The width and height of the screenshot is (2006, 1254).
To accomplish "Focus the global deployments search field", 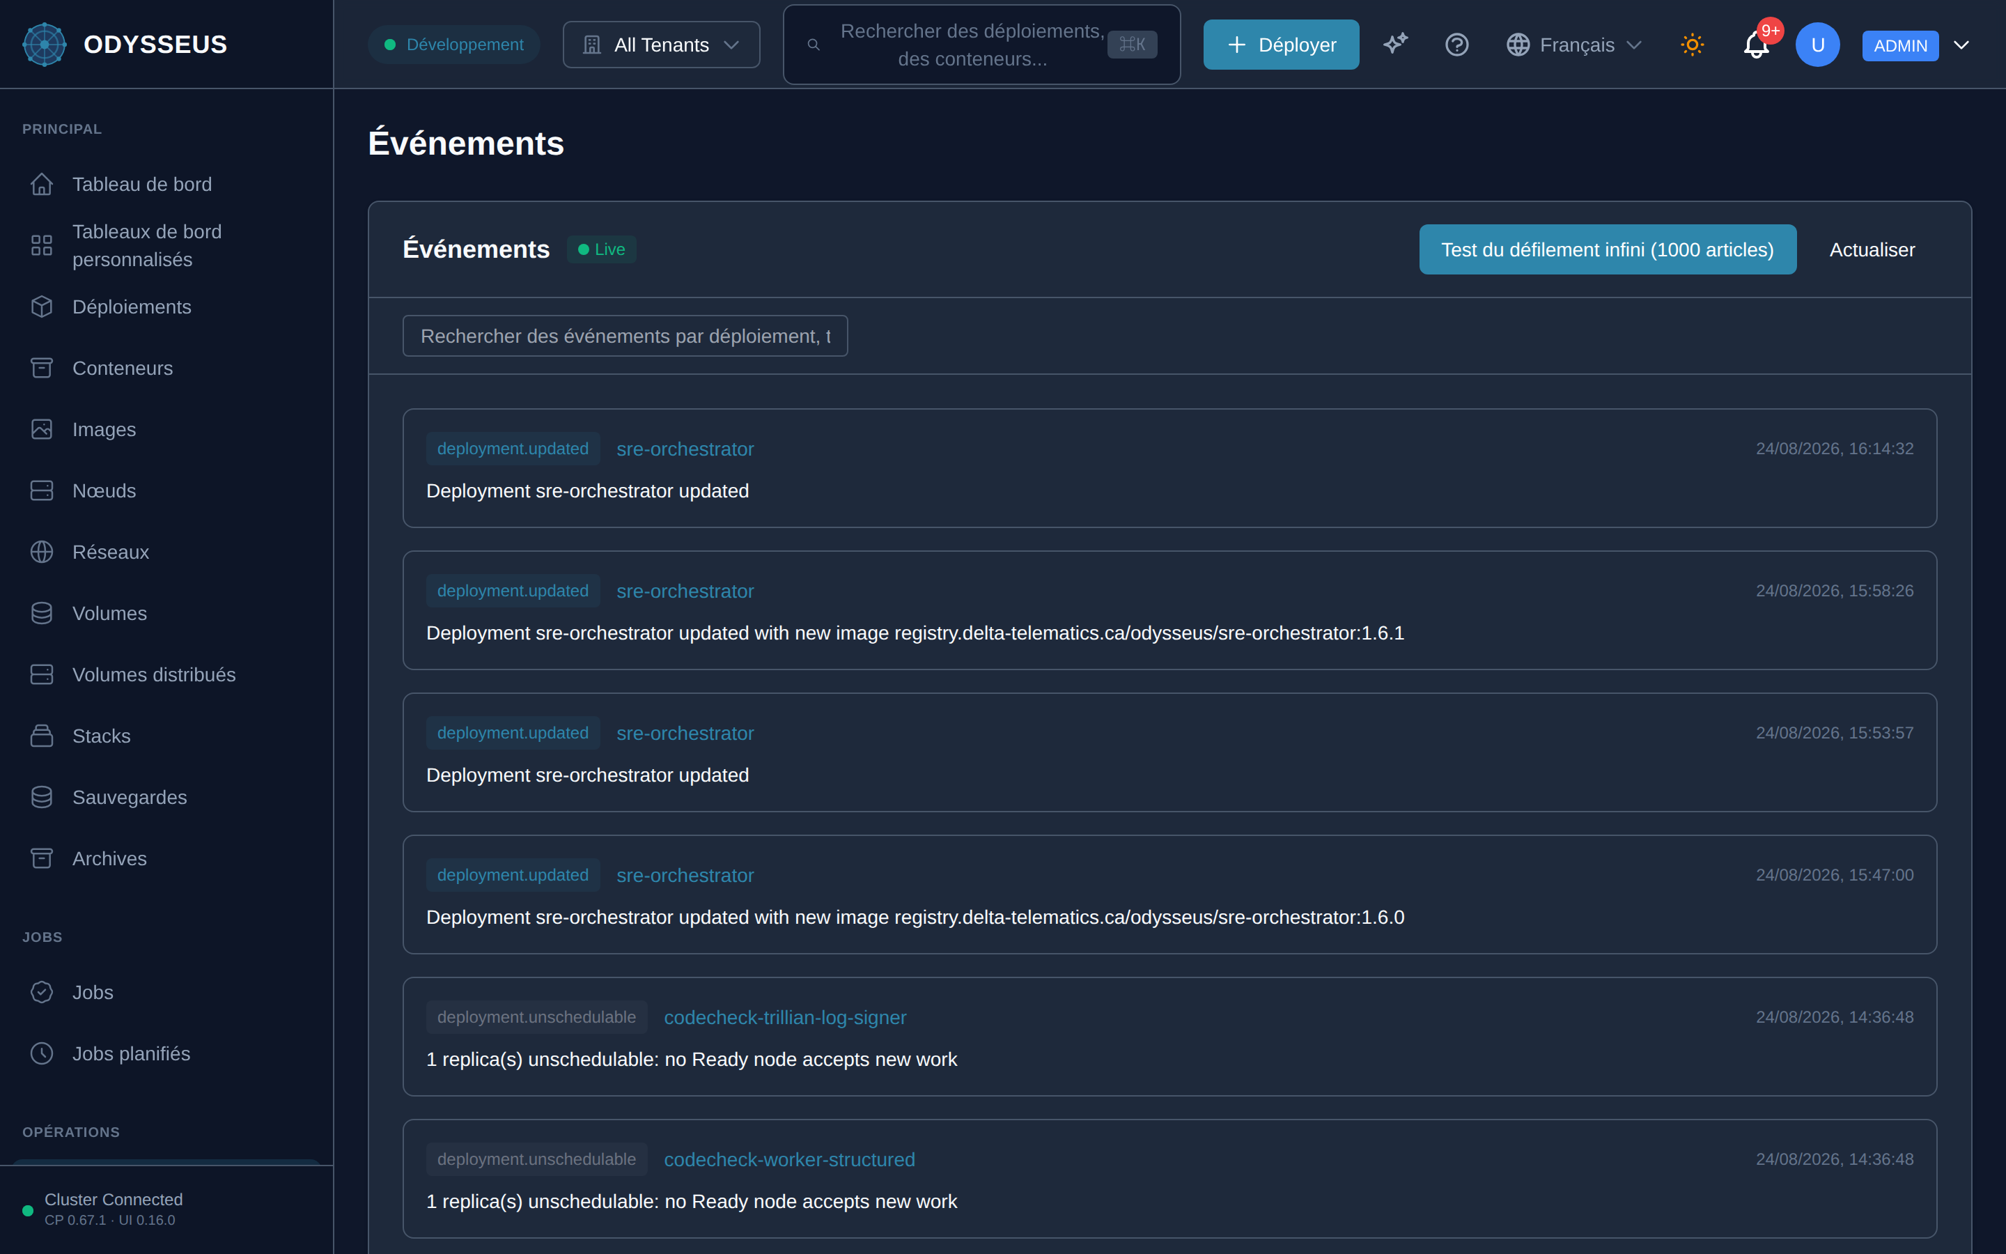I will 981,45.
